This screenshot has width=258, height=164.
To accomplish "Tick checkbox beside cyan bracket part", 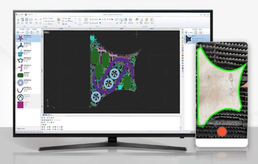I will click(x=16, y=53).
